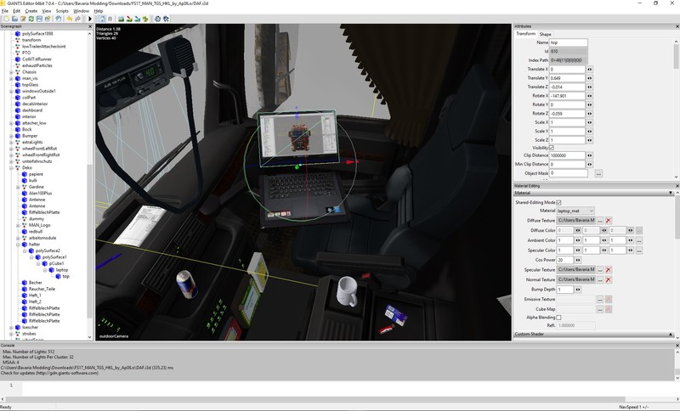Click the Open file folder icon
The width and height of the screenshot is (680, 411).
(x=15, y=18)
